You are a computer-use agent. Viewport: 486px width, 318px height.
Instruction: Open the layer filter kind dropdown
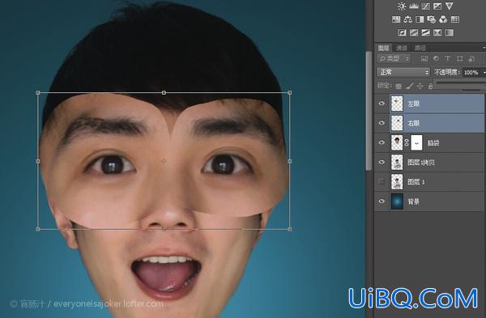tap(394, 58)
